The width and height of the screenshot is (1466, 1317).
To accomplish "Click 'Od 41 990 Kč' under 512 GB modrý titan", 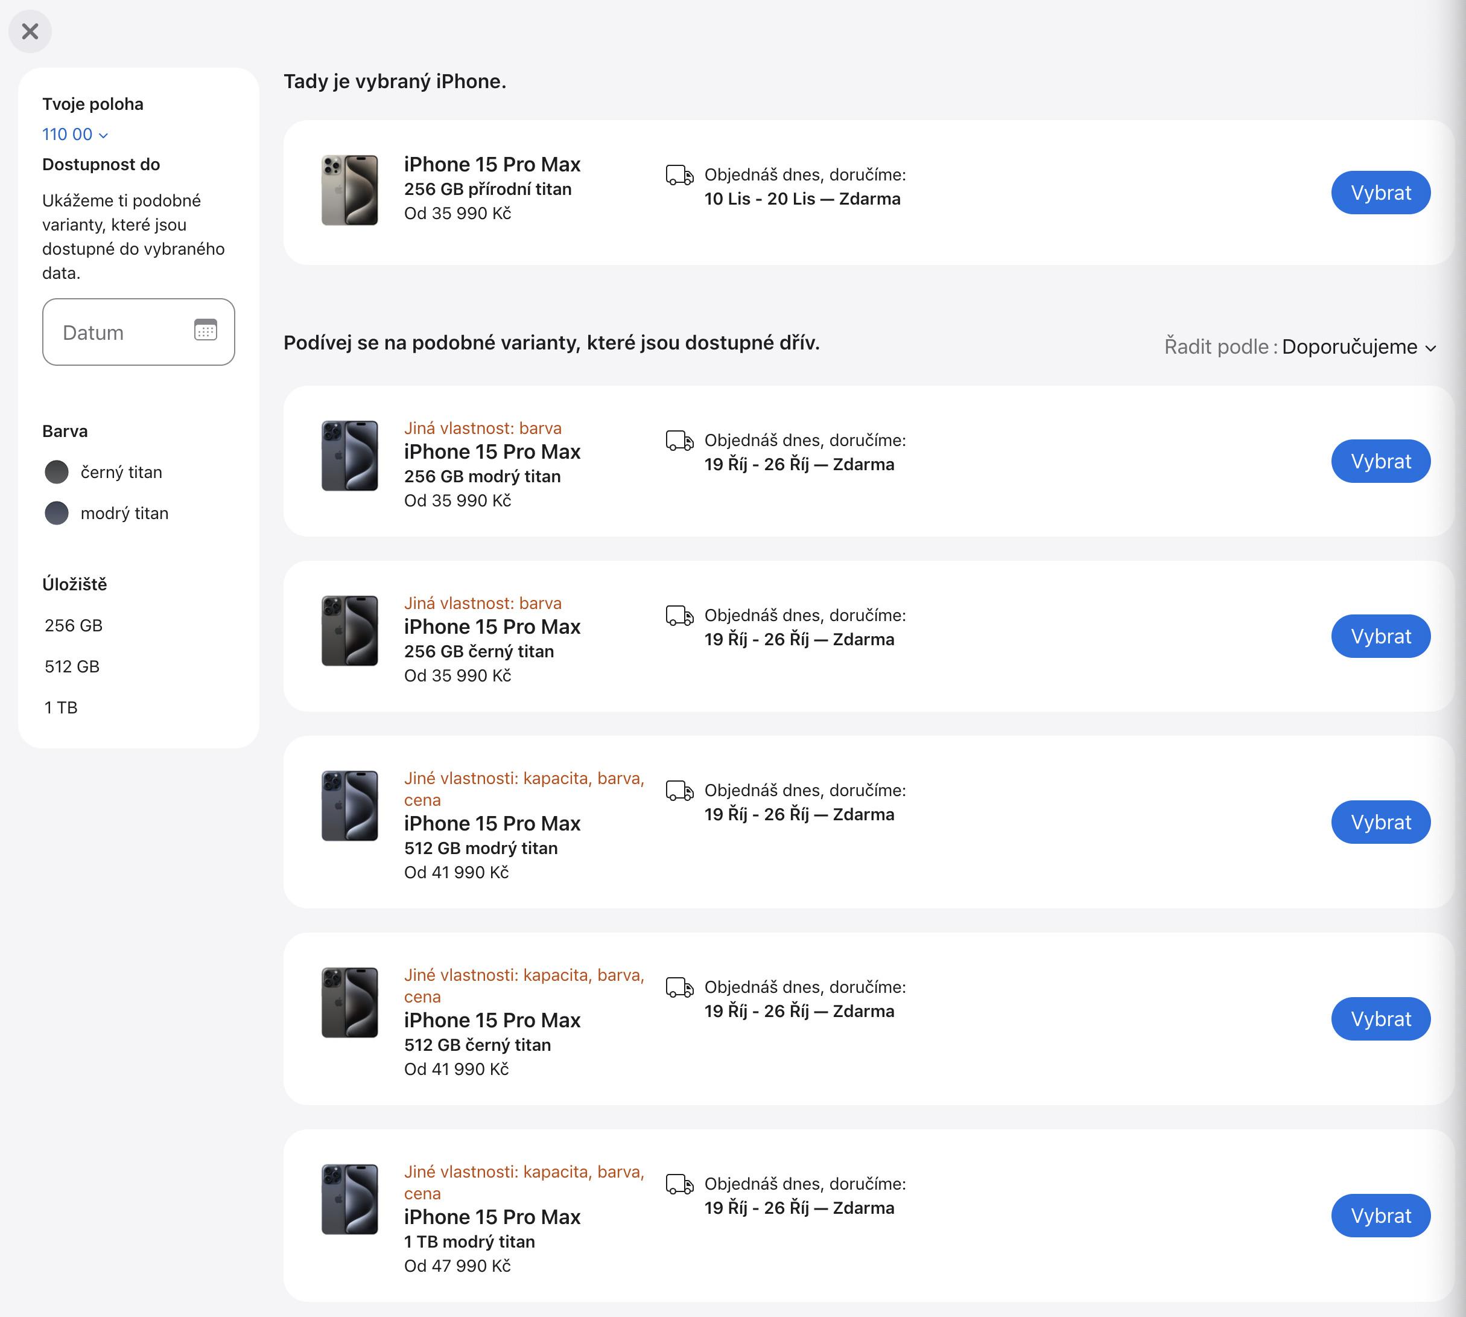I will pyautogui.click(x=456, y=872).
